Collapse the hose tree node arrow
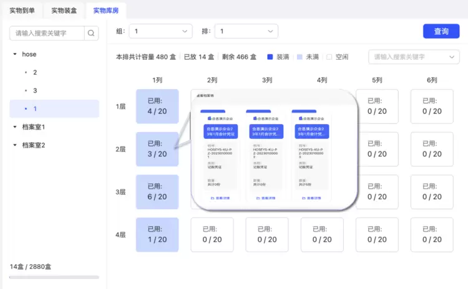 tap(14, 54)
